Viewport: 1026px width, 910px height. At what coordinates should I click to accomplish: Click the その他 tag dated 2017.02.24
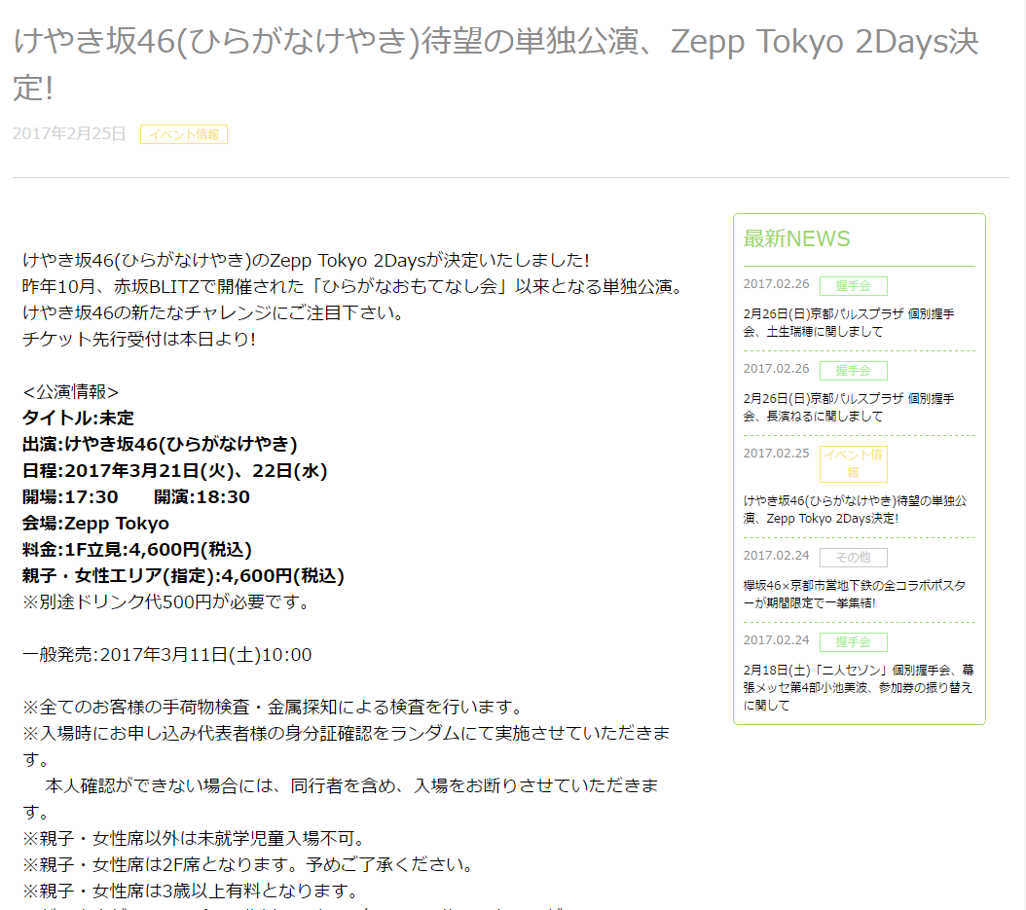[854, 558]
